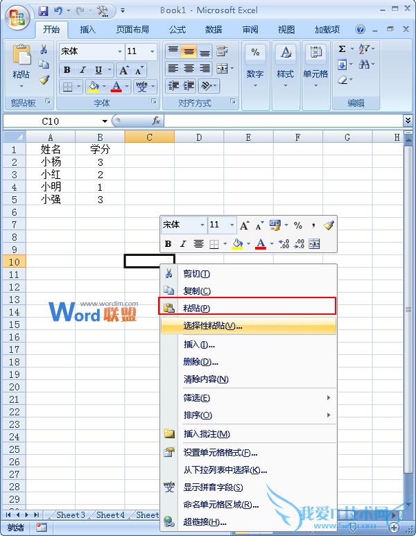Click the Find and Select binoculars icon
Viewport: 416px width, 536px height.
point(364,64)
